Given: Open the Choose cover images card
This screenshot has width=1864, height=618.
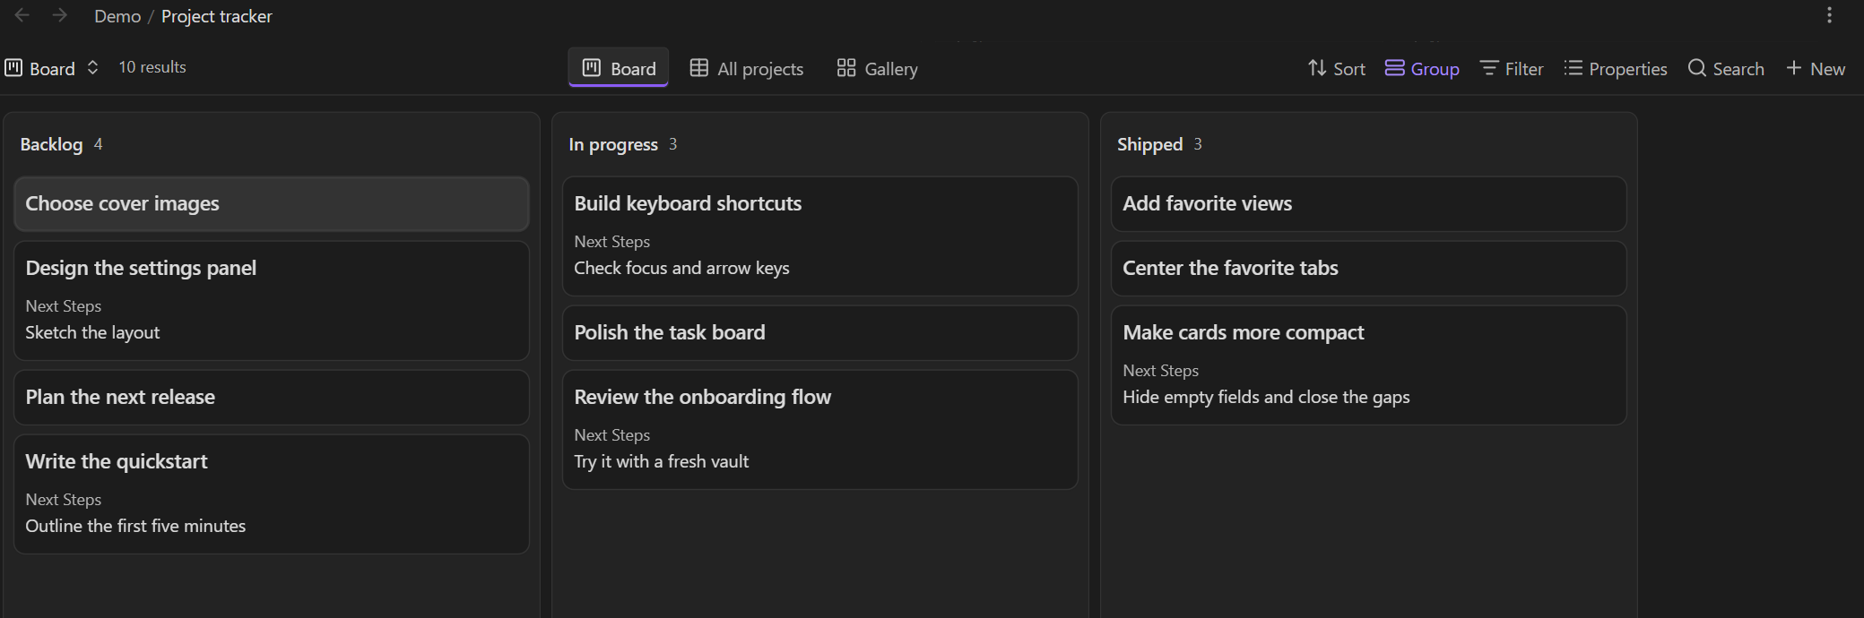Looking at the screenshot, I should (x=272, y=204).
